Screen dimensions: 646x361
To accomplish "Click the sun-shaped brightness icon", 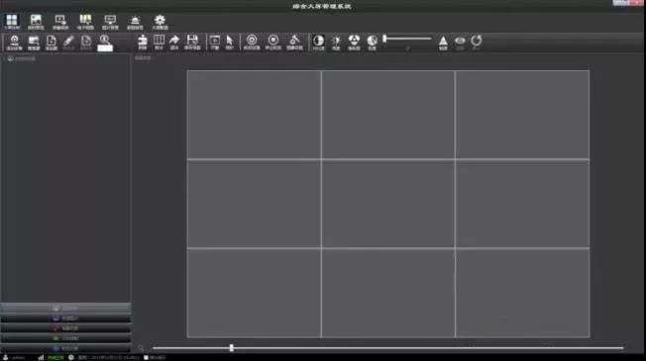I will (336, 42).
